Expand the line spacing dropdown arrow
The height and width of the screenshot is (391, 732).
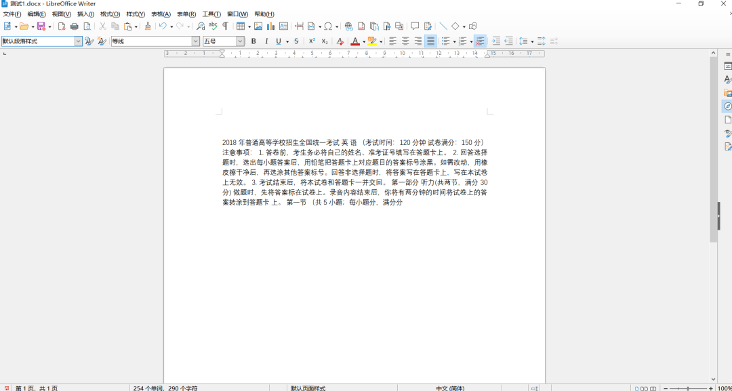click(x=532, y=41)
